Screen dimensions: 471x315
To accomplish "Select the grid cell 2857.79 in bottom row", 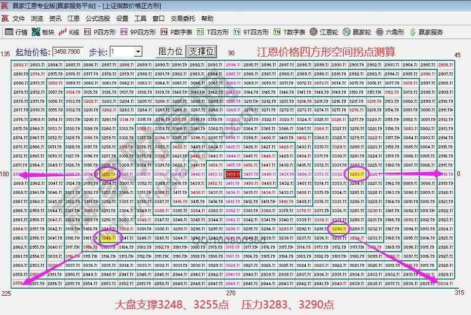I will [x=37, y=284].
